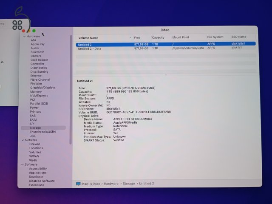Screen dimensions: 272x204
Task: Choose Controller in the Hardware list
Action: click(37, 64)
